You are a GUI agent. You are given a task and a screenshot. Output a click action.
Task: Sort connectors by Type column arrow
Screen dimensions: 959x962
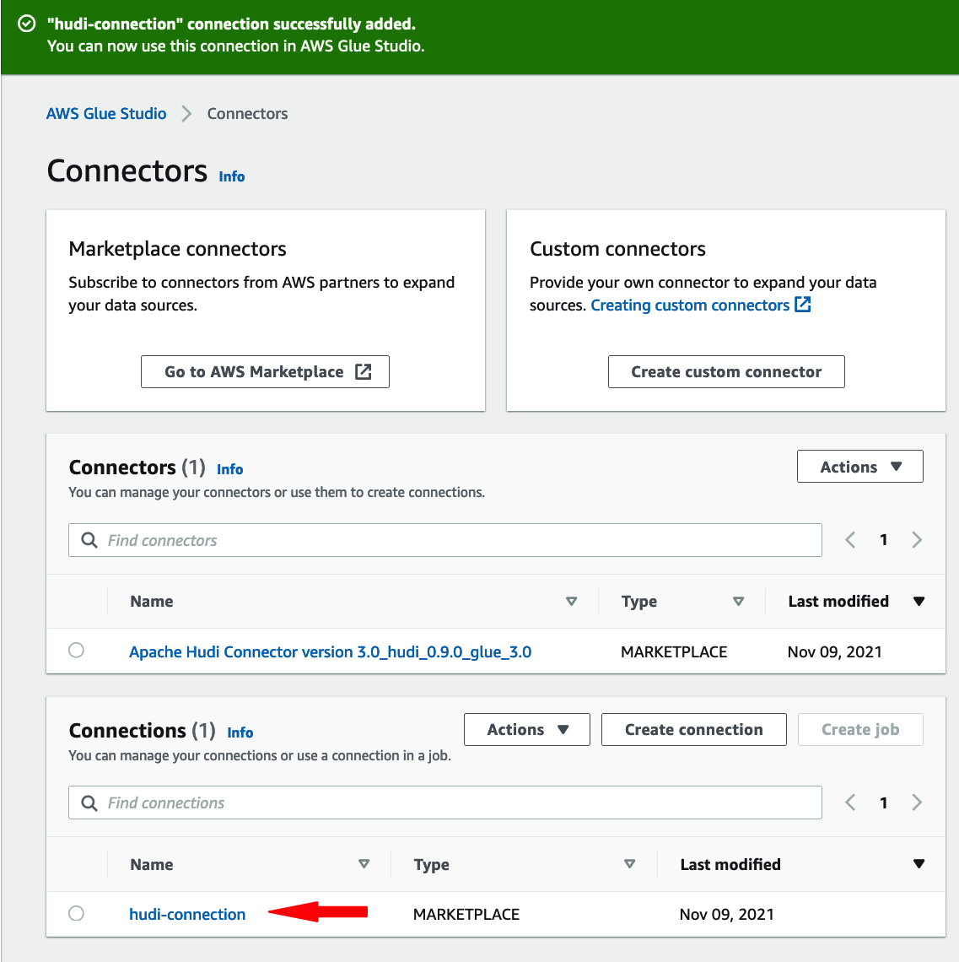pyautogui.click(x=739, y=601)
